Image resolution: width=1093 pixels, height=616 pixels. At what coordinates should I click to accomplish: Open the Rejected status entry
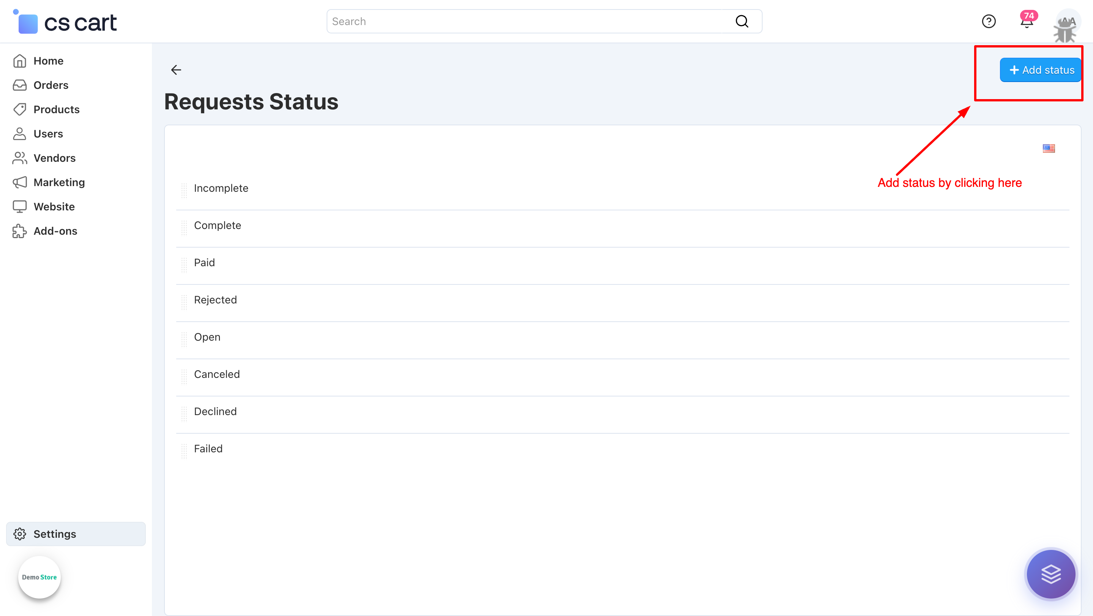click(215, 300)
